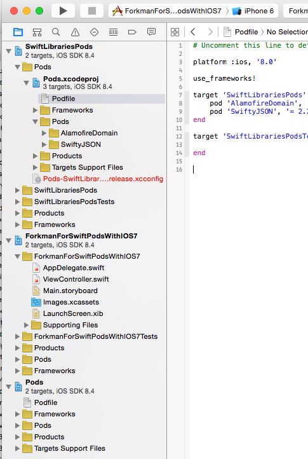Open the Podfile under the bottom Pods project
The image size is (308, 459).
pos(46,403)
